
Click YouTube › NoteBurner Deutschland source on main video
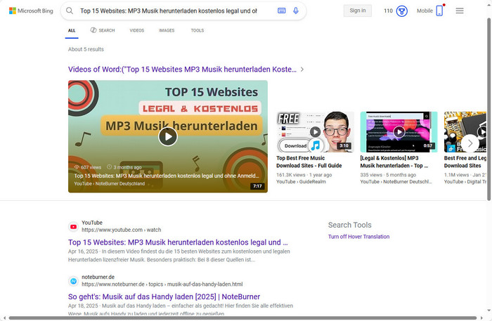[110, 184]
